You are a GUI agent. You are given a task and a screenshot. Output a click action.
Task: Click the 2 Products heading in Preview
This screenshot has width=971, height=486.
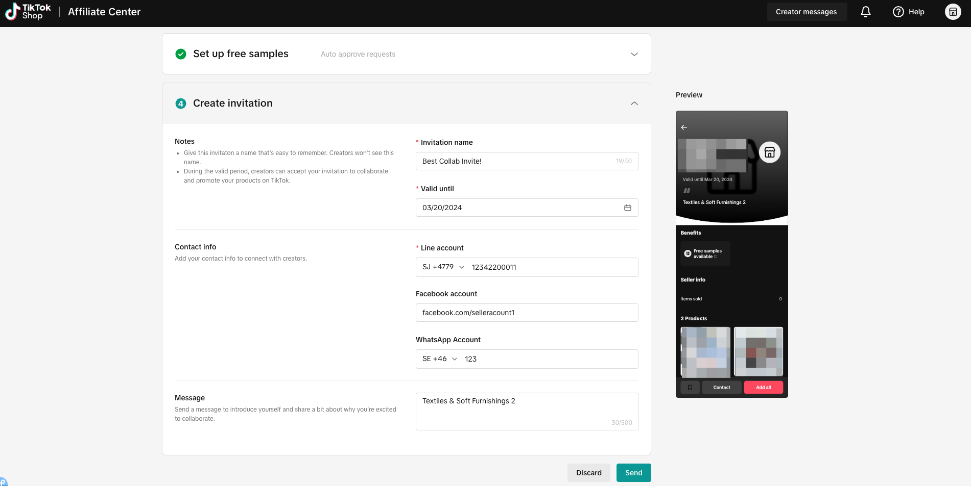694,319
